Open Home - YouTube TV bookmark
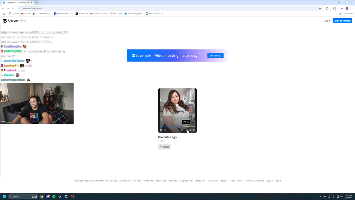355x200 pixels. click(x=99, y=14)
